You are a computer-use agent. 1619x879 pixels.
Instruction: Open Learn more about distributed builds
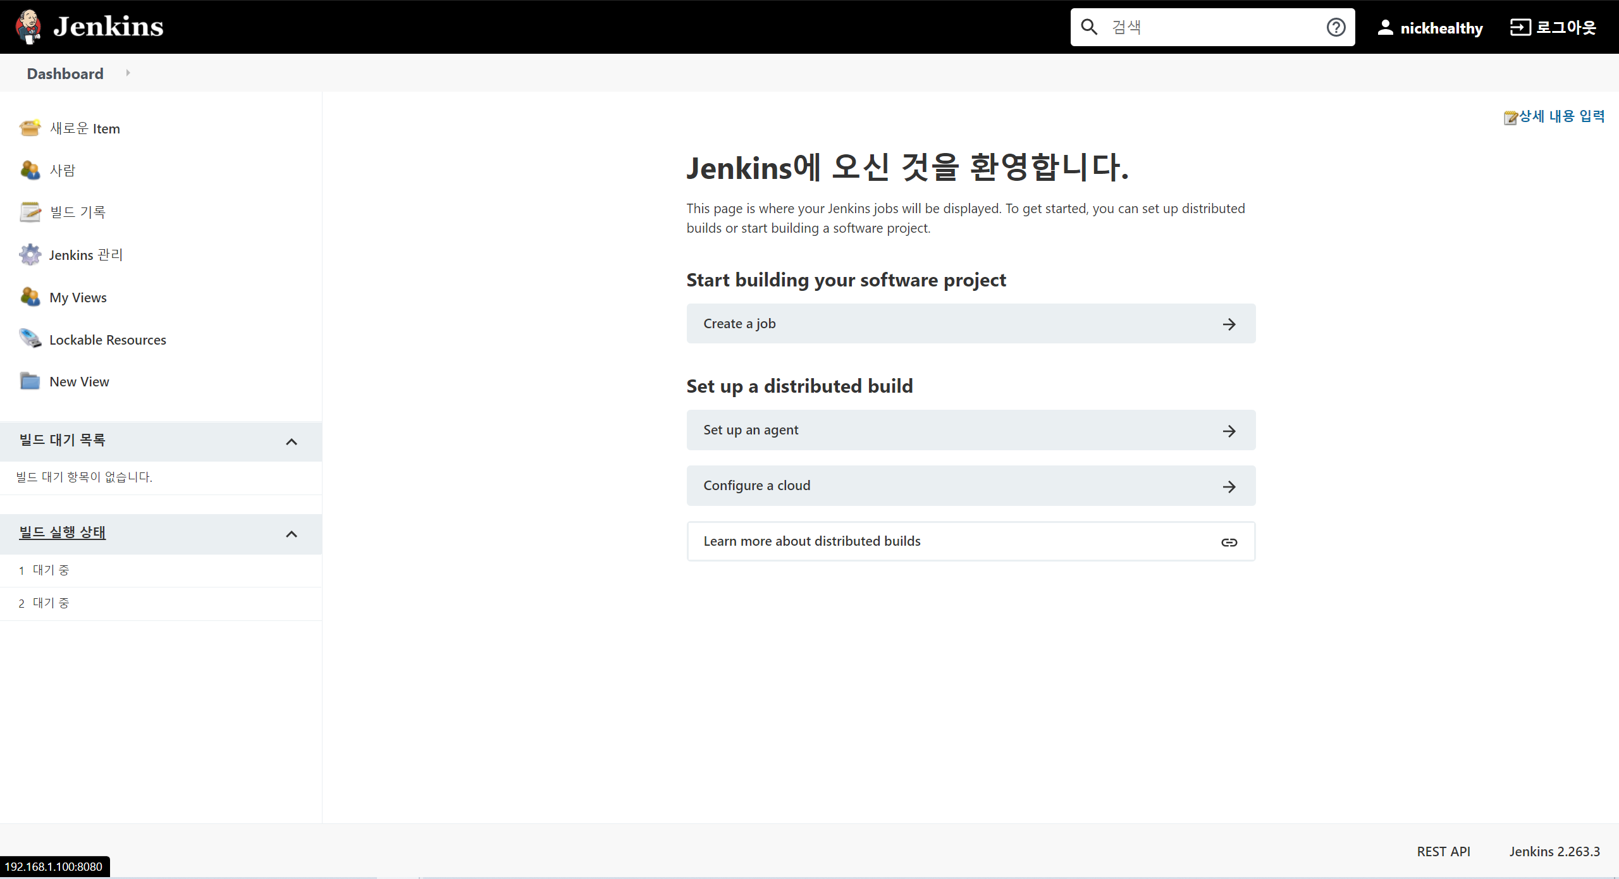coord(971,541)
